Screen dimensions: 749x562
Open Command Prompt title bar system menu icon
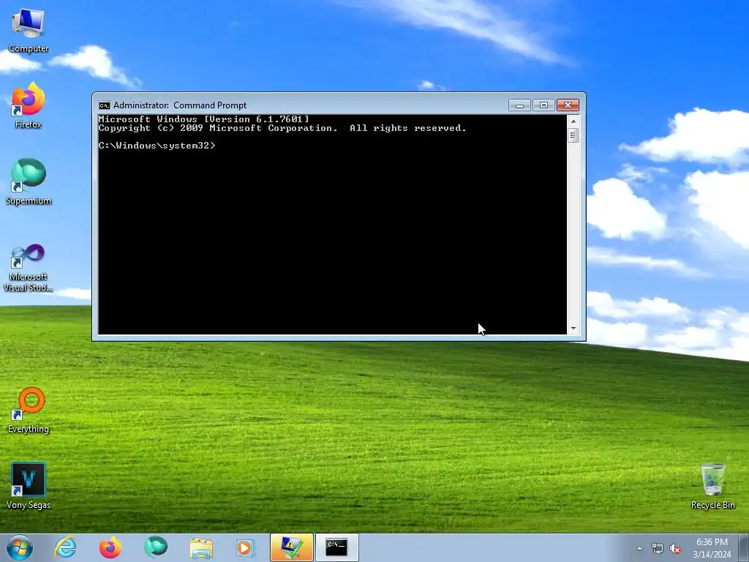(104, 105)
